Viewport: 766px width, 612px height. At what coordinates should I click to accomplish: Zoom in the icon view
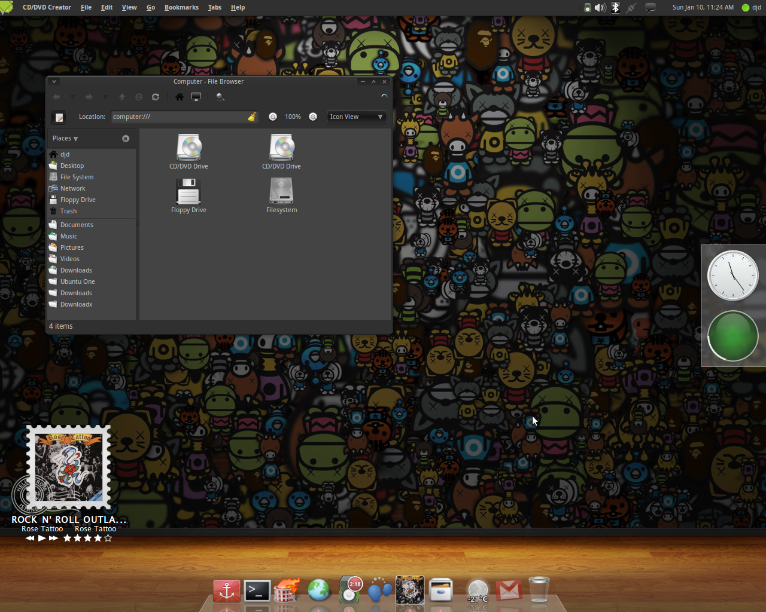(x=313, y=117)
